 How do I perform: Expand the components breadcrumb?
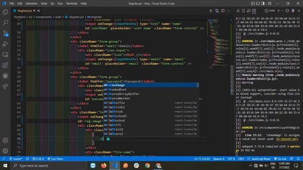[44, 17]
